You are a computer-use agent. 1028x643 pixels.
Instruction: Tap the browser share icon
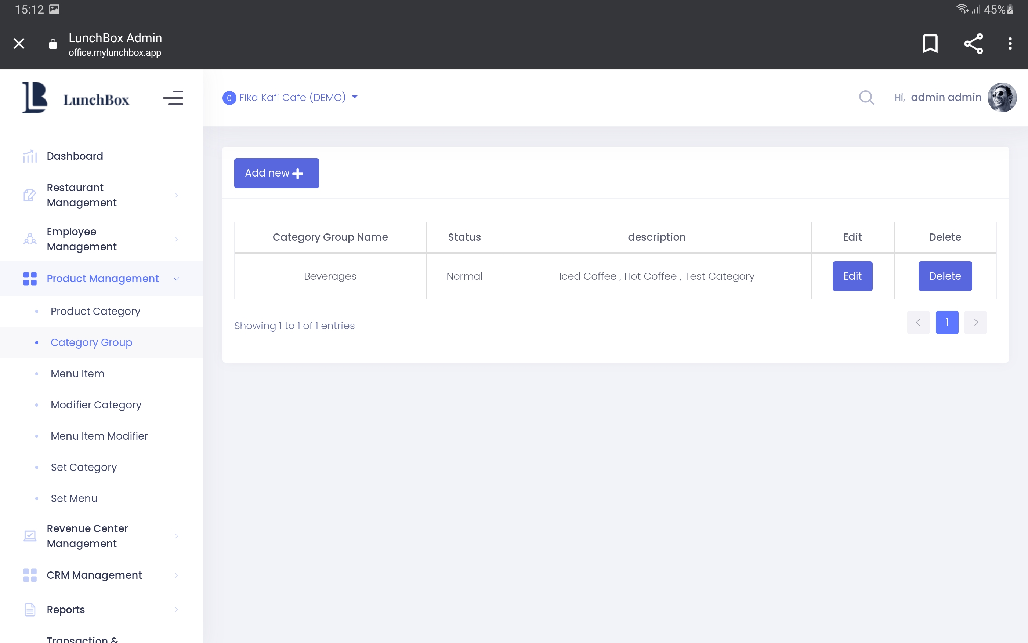click(x=973, y=43)
